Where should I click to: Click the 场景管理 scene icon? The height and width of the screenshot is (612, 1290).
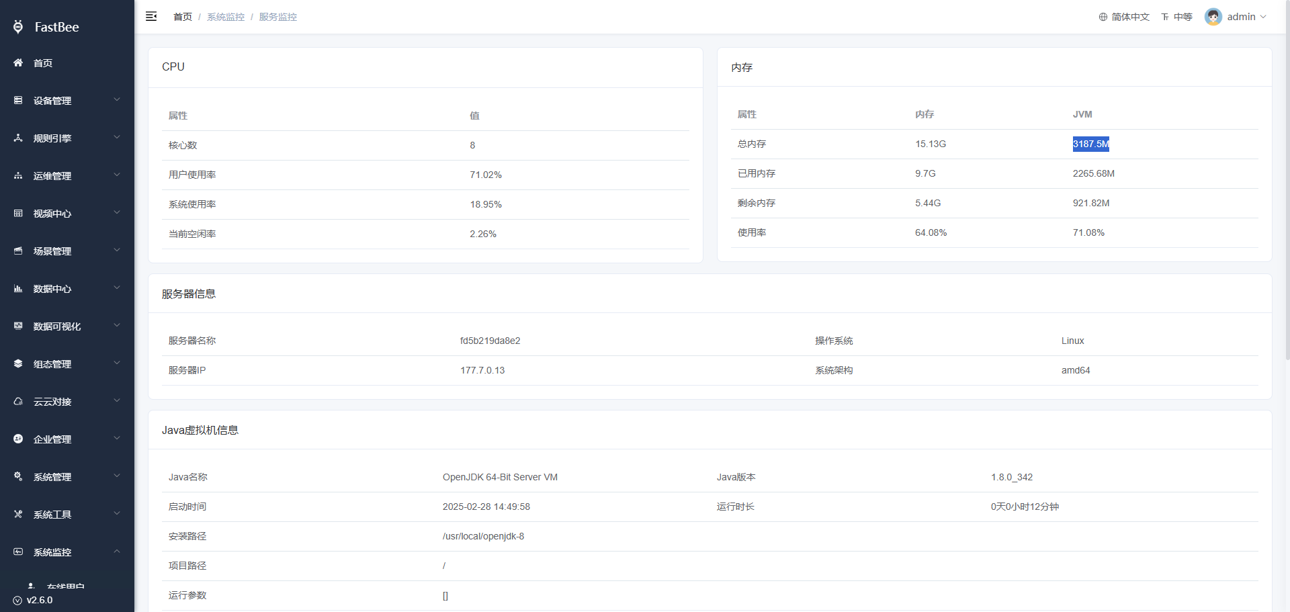click(x=18, y=251)
